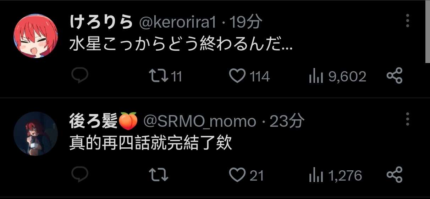
Task: Open more options for the けろりら tweet
Action: tap(408, 21)
